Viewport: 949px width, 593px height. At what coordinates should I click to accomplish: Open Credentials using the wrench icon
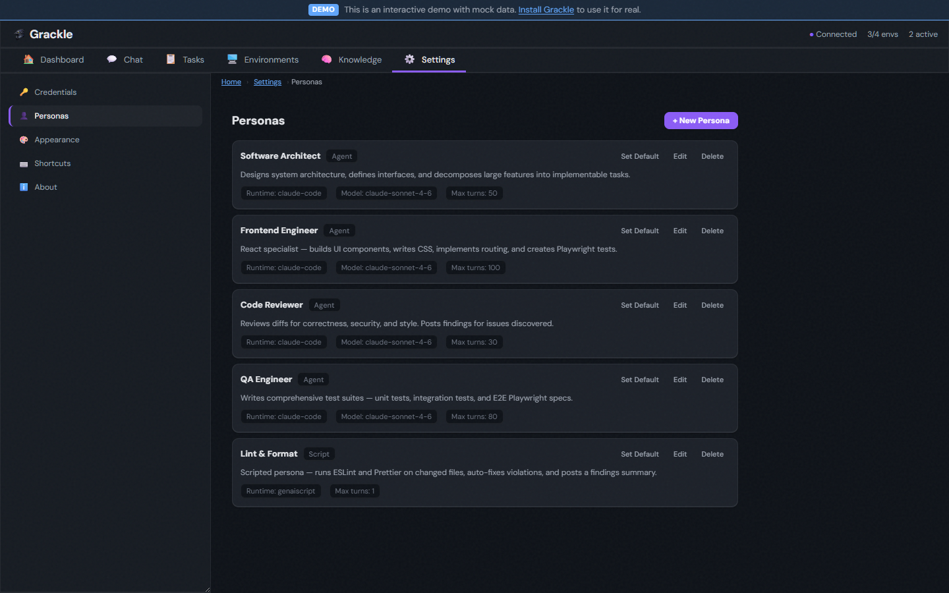[x=24, y=92]
